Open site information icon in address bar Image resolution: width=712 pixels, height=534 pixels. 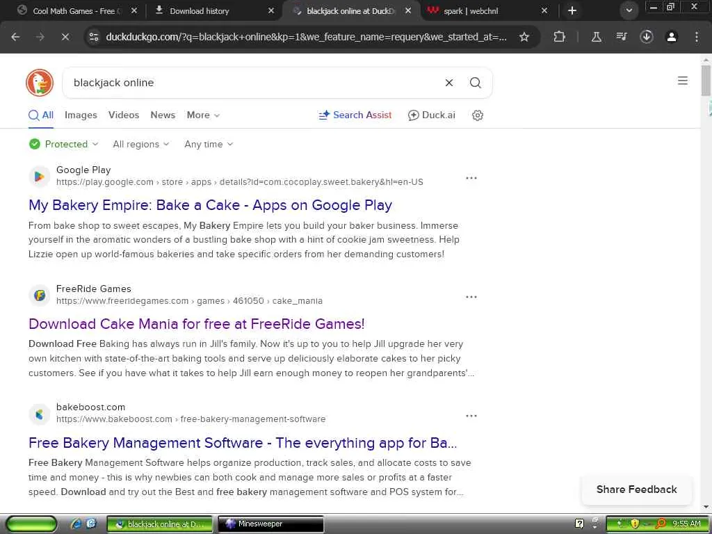click(x=94, y=37)
